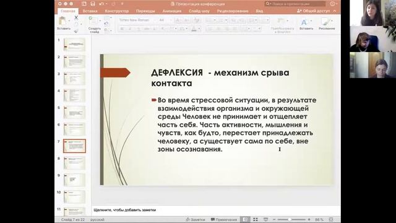Click the Format Painter brush icon
Screen dimensions: 396x223
click(76, 31)
